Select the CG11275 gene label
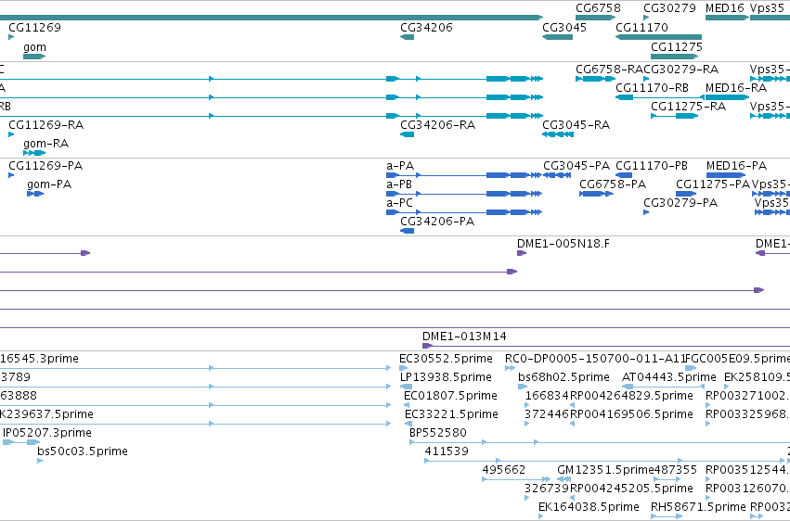The height and width of the screenshot is (521, 790). tap(676, 47)
